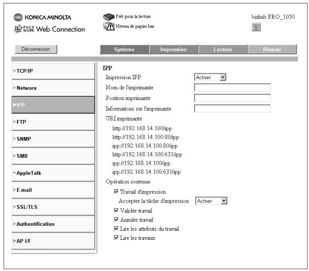Open TCP/IP settings in sidebar
309x271 pixels.
pyautogui.click(x=53, y=71)
